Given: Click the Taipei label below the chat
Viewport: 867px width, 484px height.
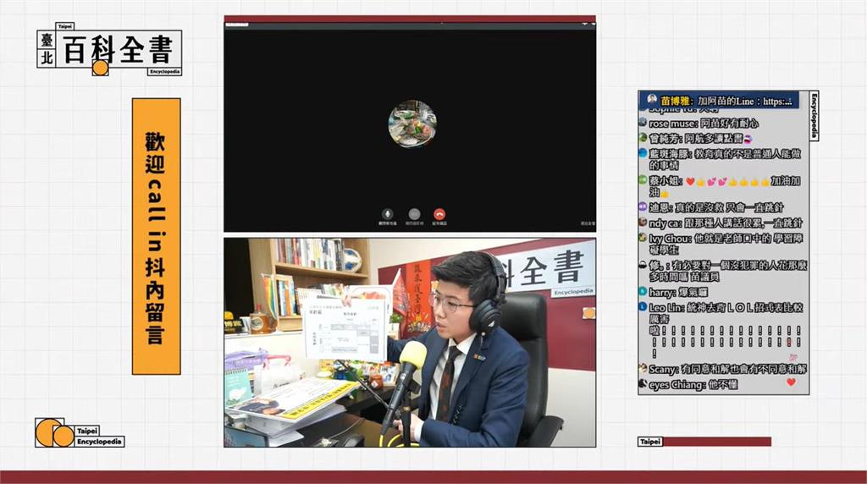Looking at the screenshot, I should point(650,442).
